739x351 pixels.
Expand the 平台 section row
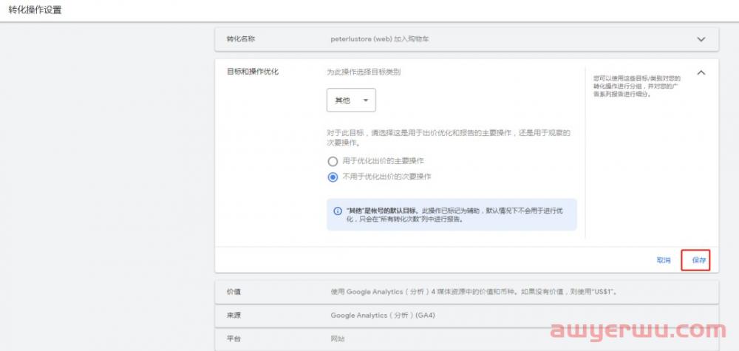466,339
